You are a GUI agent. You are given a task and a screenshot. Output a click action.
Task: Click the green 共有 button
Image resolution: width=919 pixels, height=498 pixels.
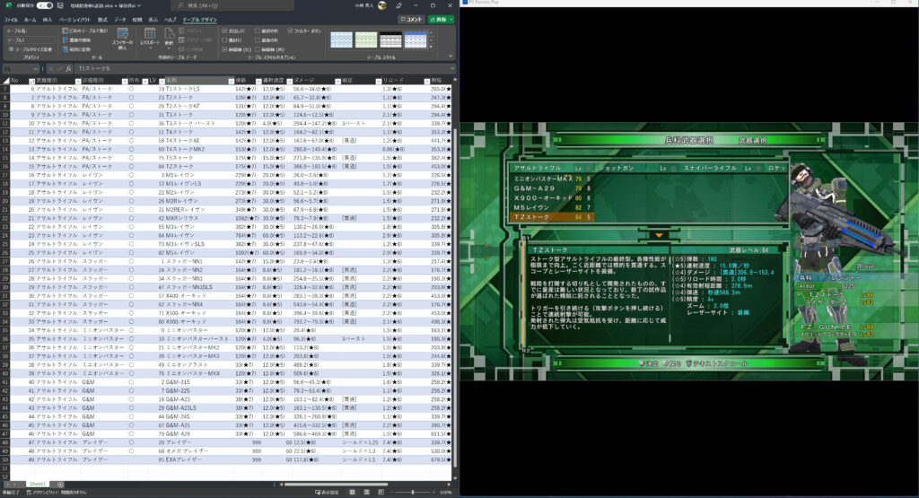[x=440, y=20]
